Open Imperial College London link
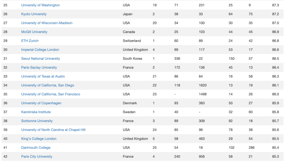This screenshot has width=285, height=162. pyautogui.click(x=40, y=50)
